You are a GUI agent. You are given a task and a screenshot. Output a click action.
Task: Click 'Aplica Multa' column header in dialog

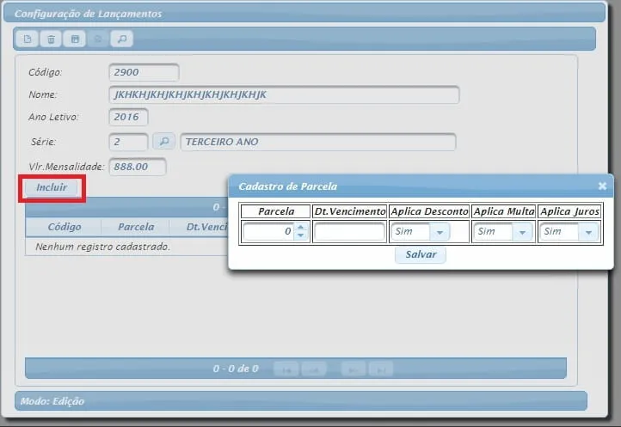504,211
